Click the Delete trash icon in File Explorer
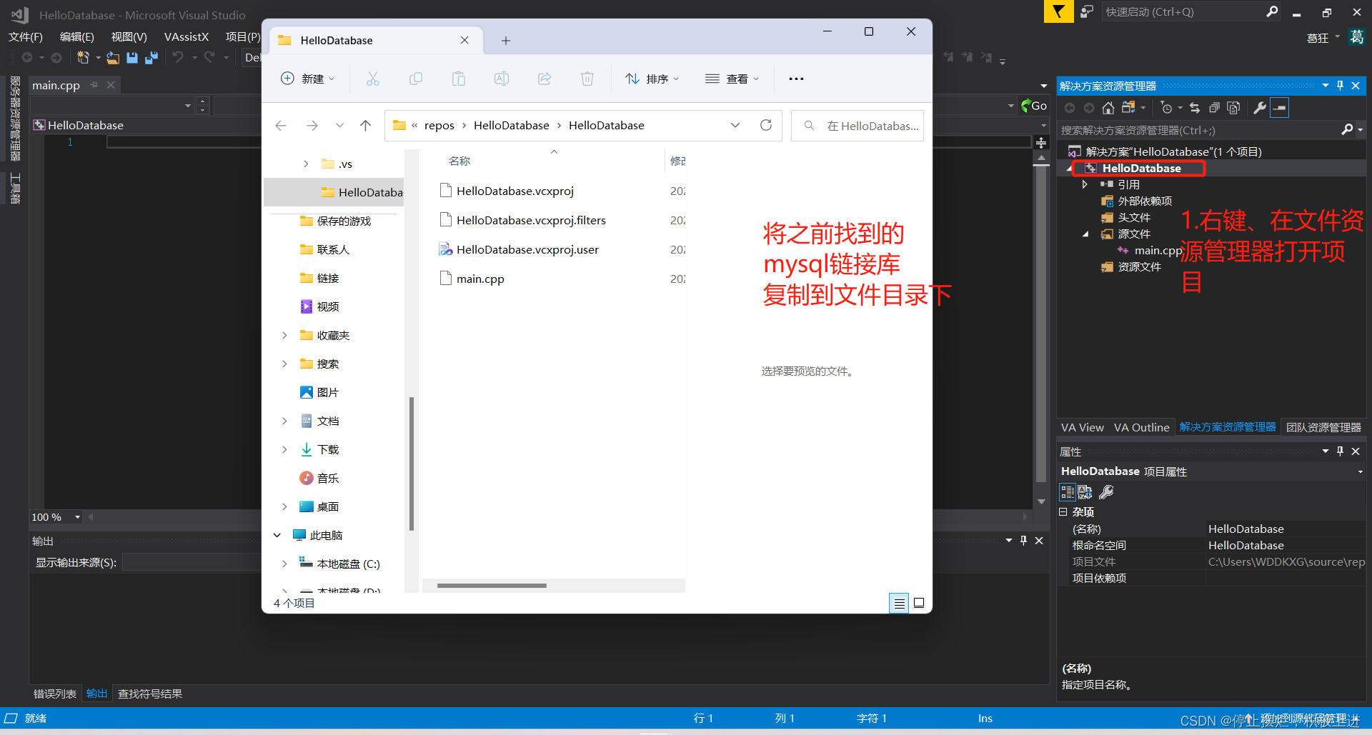Viewport: 1372px width, 735px height. (x=587, y=79)
